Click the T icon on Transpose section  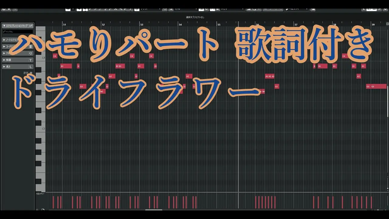(31, 60)
